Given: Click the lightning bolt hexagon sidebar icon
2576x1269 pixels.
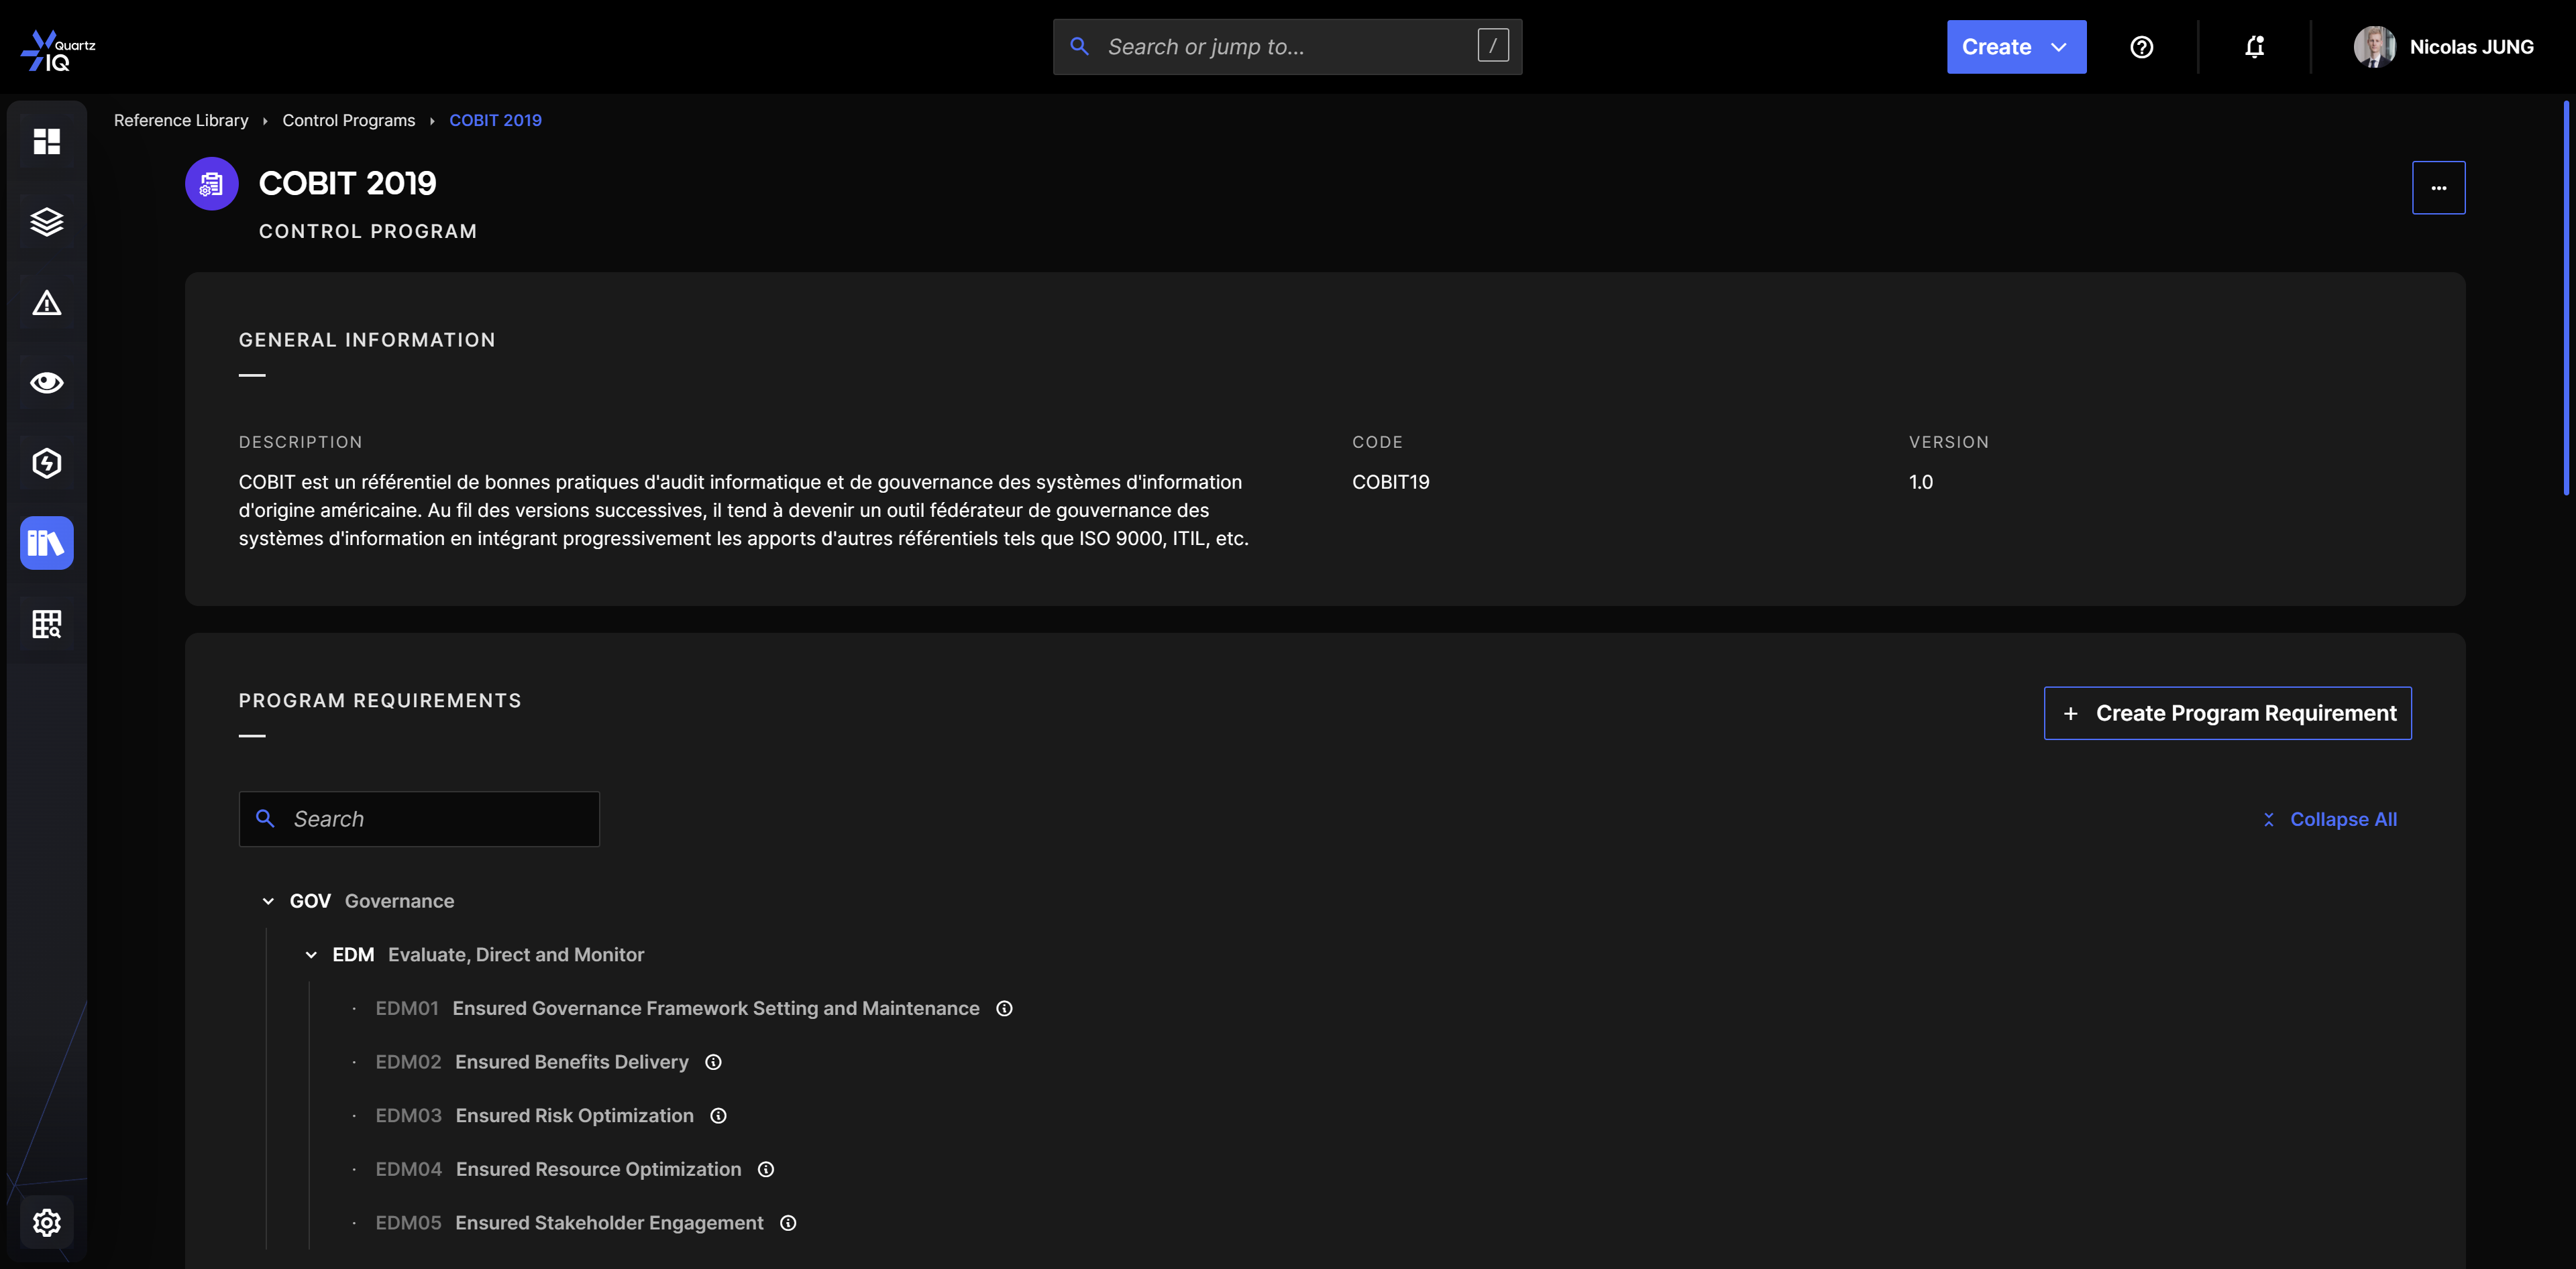Looking at the screenshot, I should (x=46, y=463).
